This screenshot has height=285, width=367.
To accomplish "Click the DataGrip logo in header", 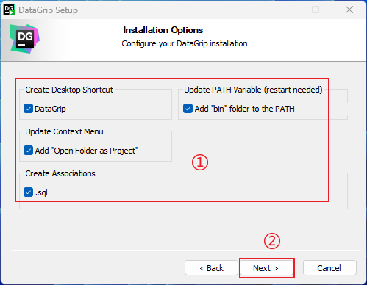I will point(25,39).
